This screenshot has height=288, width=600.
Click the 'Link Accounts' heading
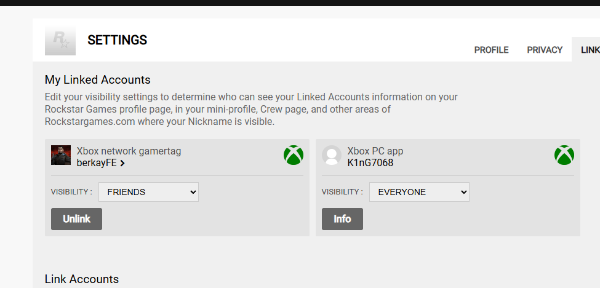tap(82, 279)
